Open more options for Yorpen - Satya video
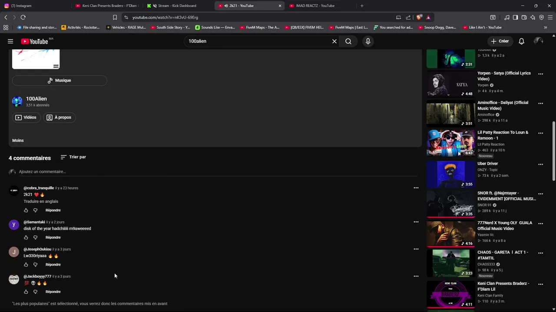556x312 pixels. pyautogui.click(x=541, y=74)
